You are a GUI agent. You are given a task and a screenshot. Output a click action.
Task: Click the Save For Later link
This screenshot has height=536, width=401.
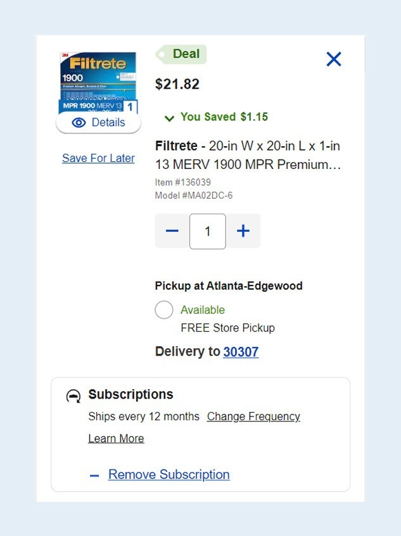98,158
